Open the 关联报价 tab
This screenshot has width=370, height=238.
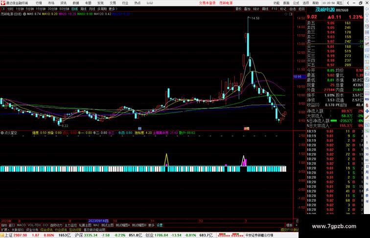18,230
